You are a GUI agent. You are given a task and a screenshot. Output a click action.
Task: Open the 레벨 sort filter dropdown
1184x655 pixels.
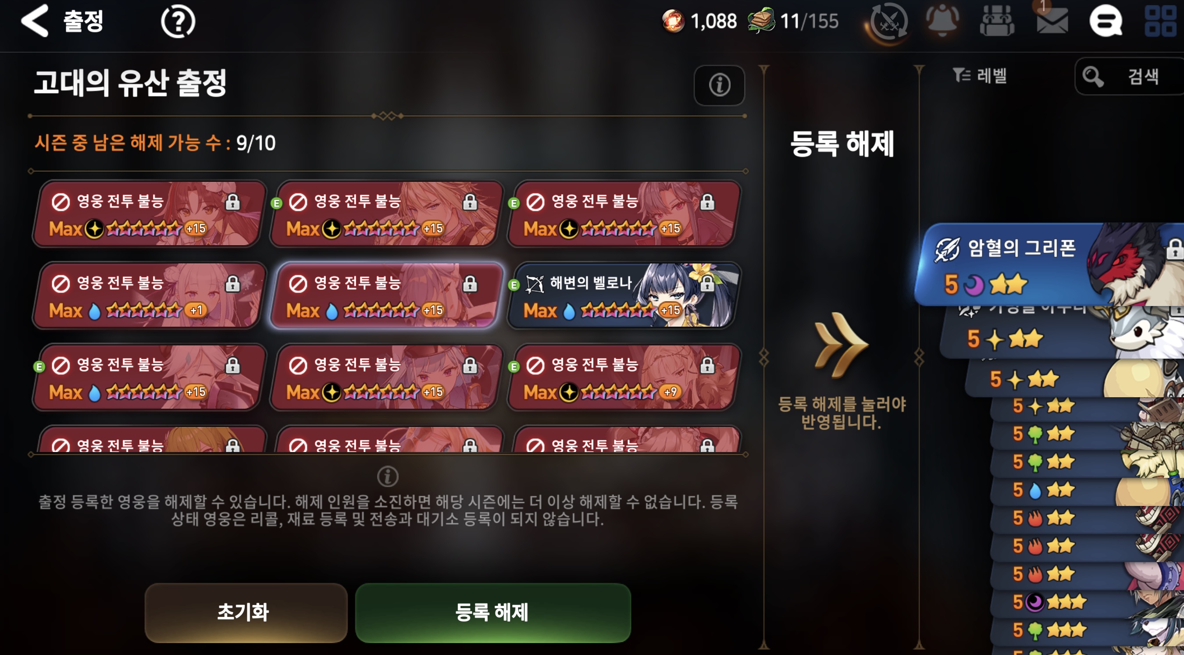tap(980, 76)
